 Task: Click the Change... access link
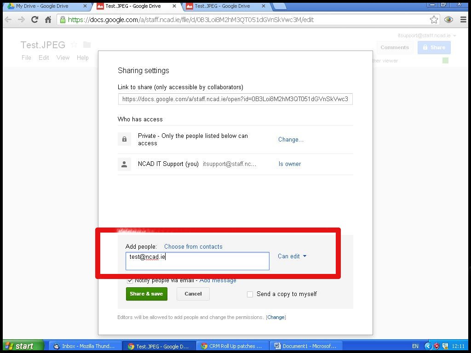(x=291, y=140)
